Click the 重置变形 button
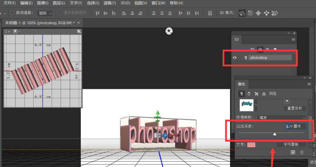Screen dimensions: 316x167 pyautogui.click(x=294, y=108)
